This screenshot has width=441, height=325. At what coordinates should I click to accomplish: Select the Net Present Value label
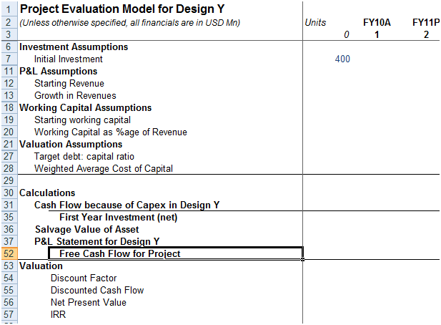click(89, 302)
